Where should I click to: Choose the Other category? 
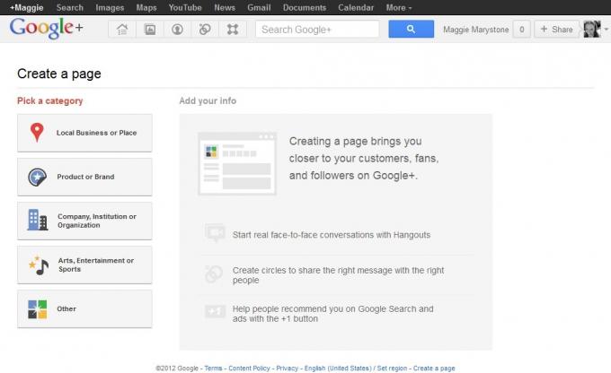[x=84, y=308]
